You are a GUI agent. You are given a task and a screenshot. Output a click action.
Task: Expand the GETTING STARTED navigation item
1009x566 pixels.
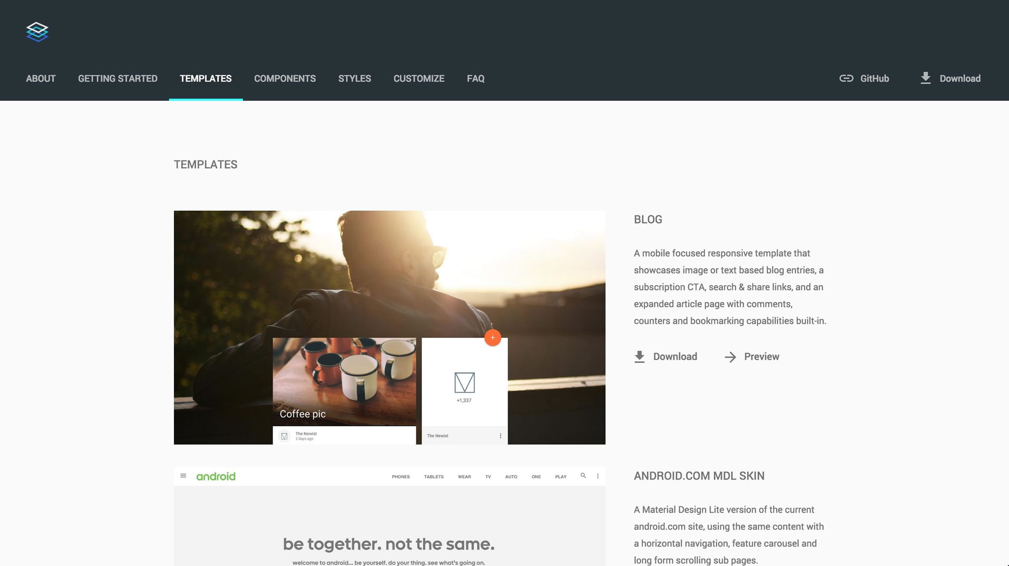118,78
